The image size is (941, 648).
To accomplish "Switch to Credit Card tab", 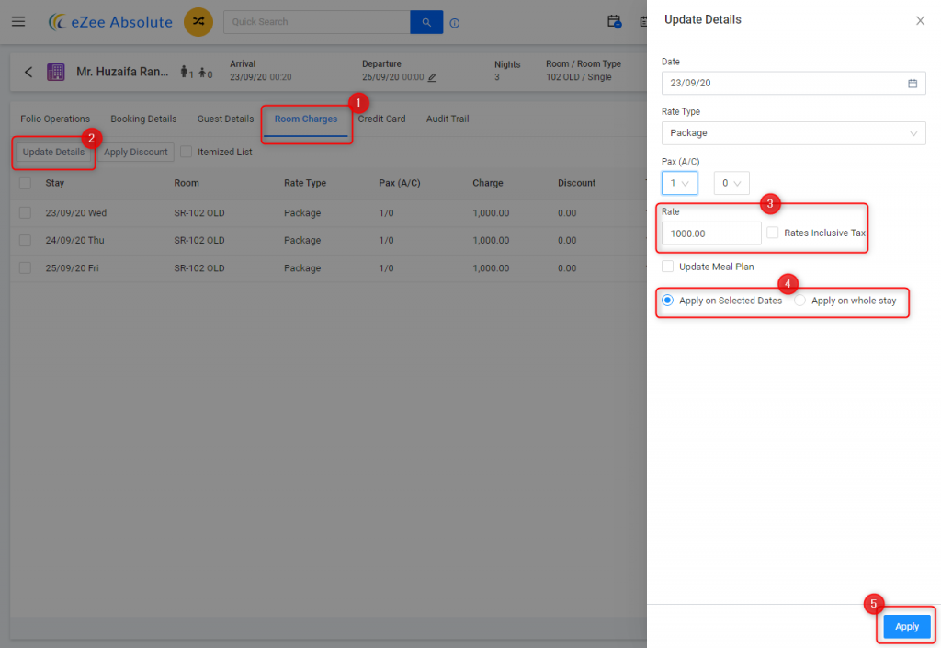I will tap(381, 119).
